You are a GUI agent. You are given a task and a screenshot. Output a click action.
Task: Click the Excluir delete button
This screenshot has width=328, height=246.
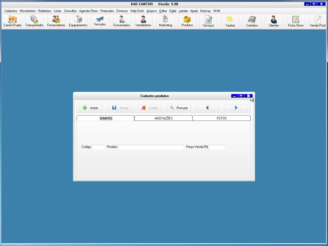pyautogui.click(x=150, y=108)
